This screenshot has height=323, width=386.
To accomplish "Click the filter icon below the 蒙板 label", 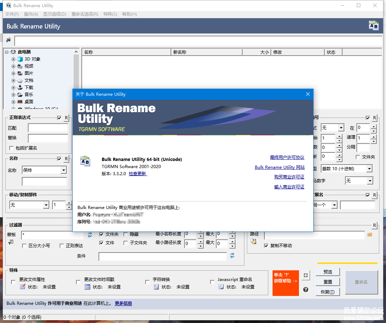I will (11, 243).
